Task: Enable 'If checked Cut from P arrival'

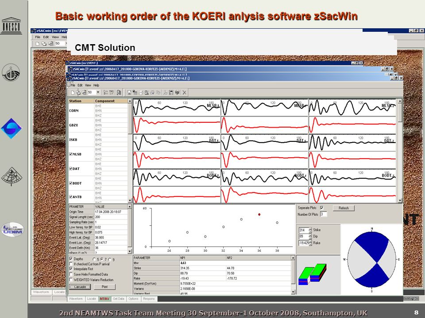Action: 71,264
